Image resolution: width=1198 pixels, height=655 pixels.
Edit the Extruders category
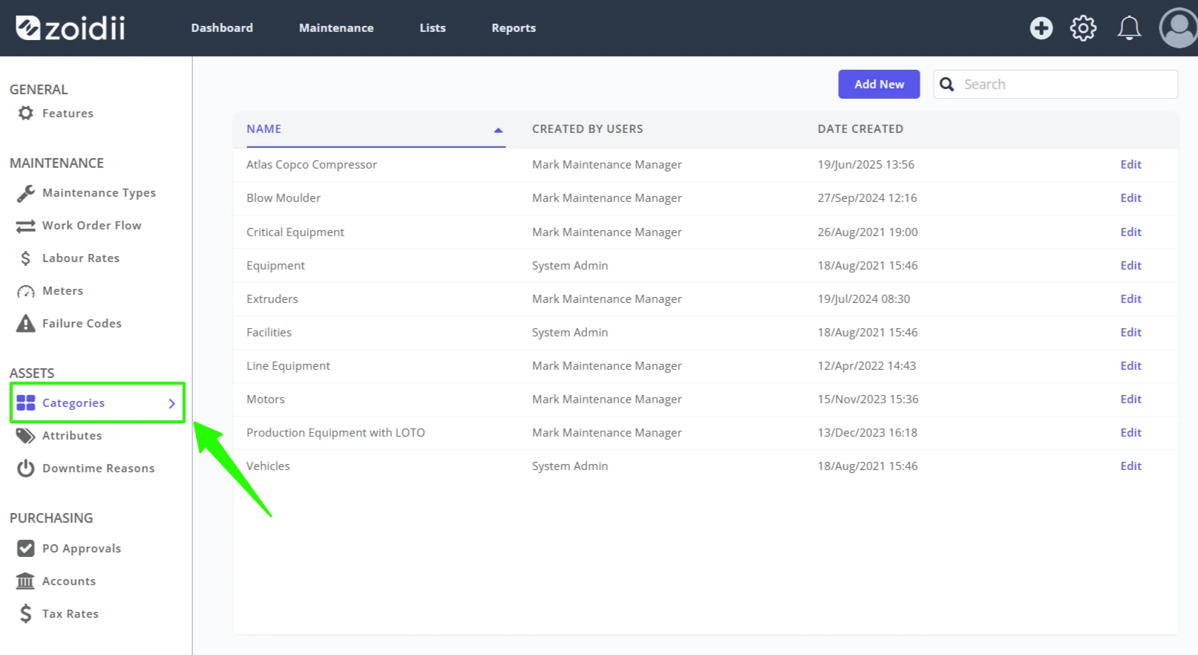click(1130, 299)
